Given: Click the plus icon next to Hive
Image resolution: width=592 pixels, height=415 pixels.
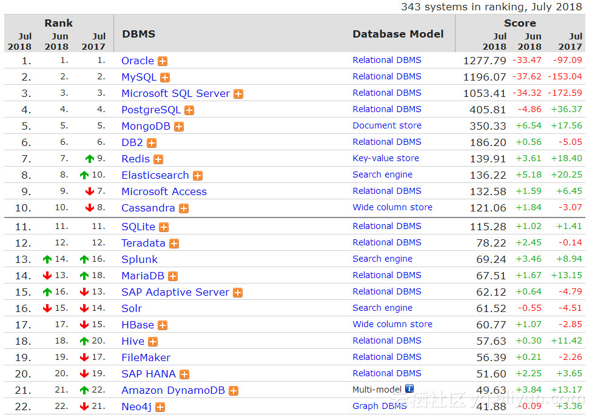Looking at the screenshot, I should tap(153, 342).
